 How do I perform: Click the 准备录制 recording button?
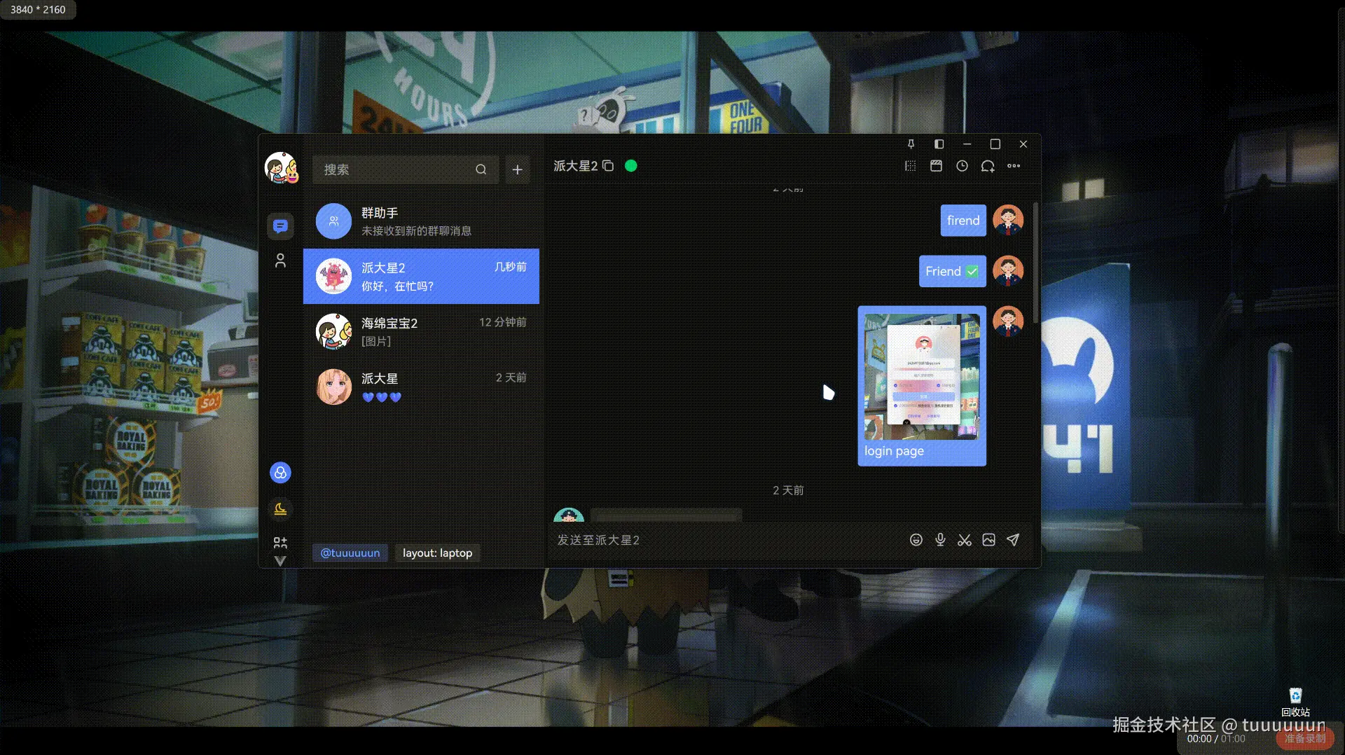pos(1304,738)
